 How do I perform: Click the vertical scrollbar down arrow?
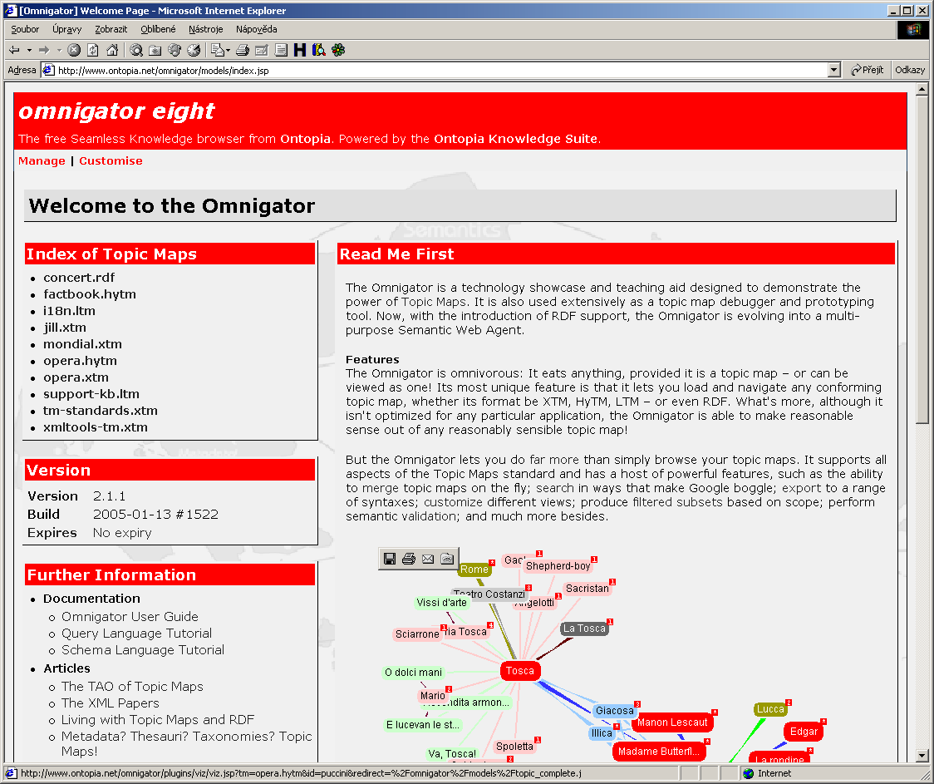point(922,755)
